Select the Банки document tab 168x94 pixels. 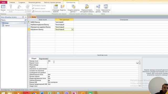pos(33,17)
